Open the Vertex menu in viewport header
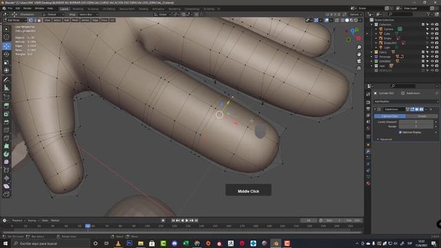The image size is (441, 248). 85,20
